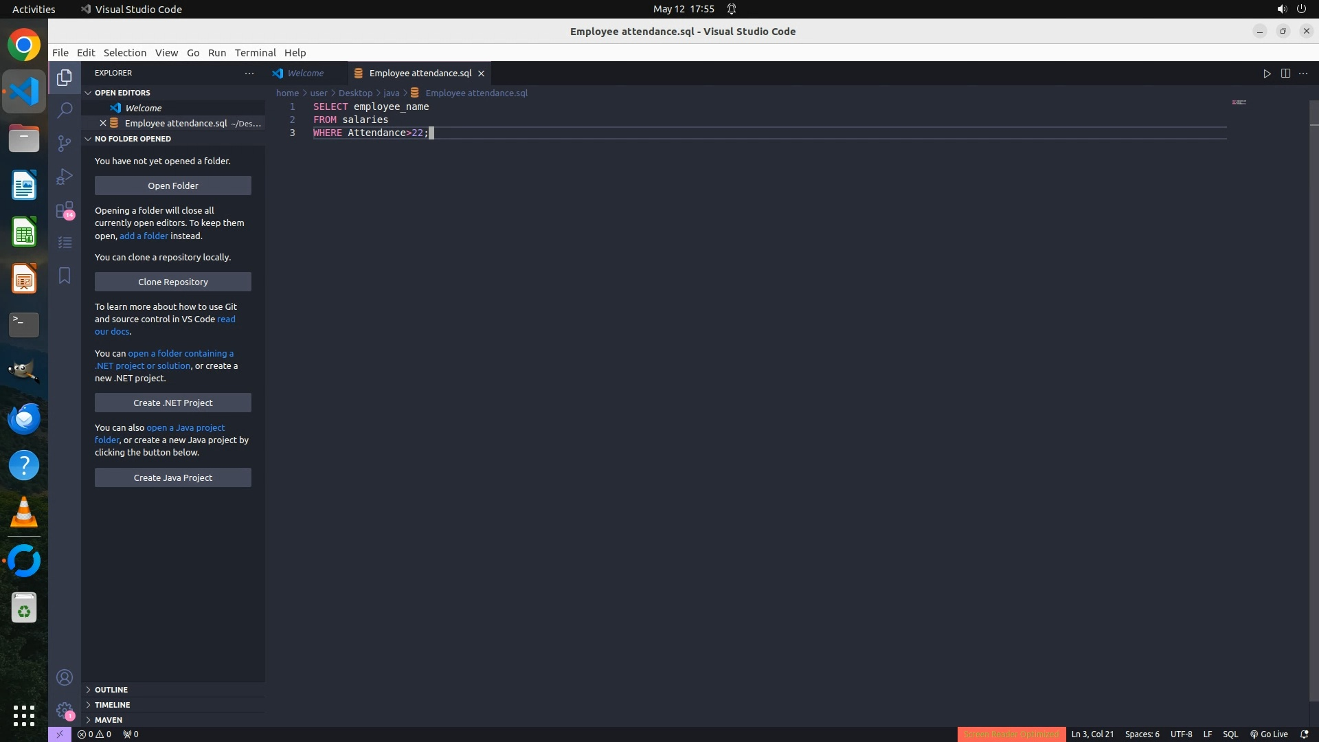Collapse the OPEN EDITORS section

click(122, 93)
